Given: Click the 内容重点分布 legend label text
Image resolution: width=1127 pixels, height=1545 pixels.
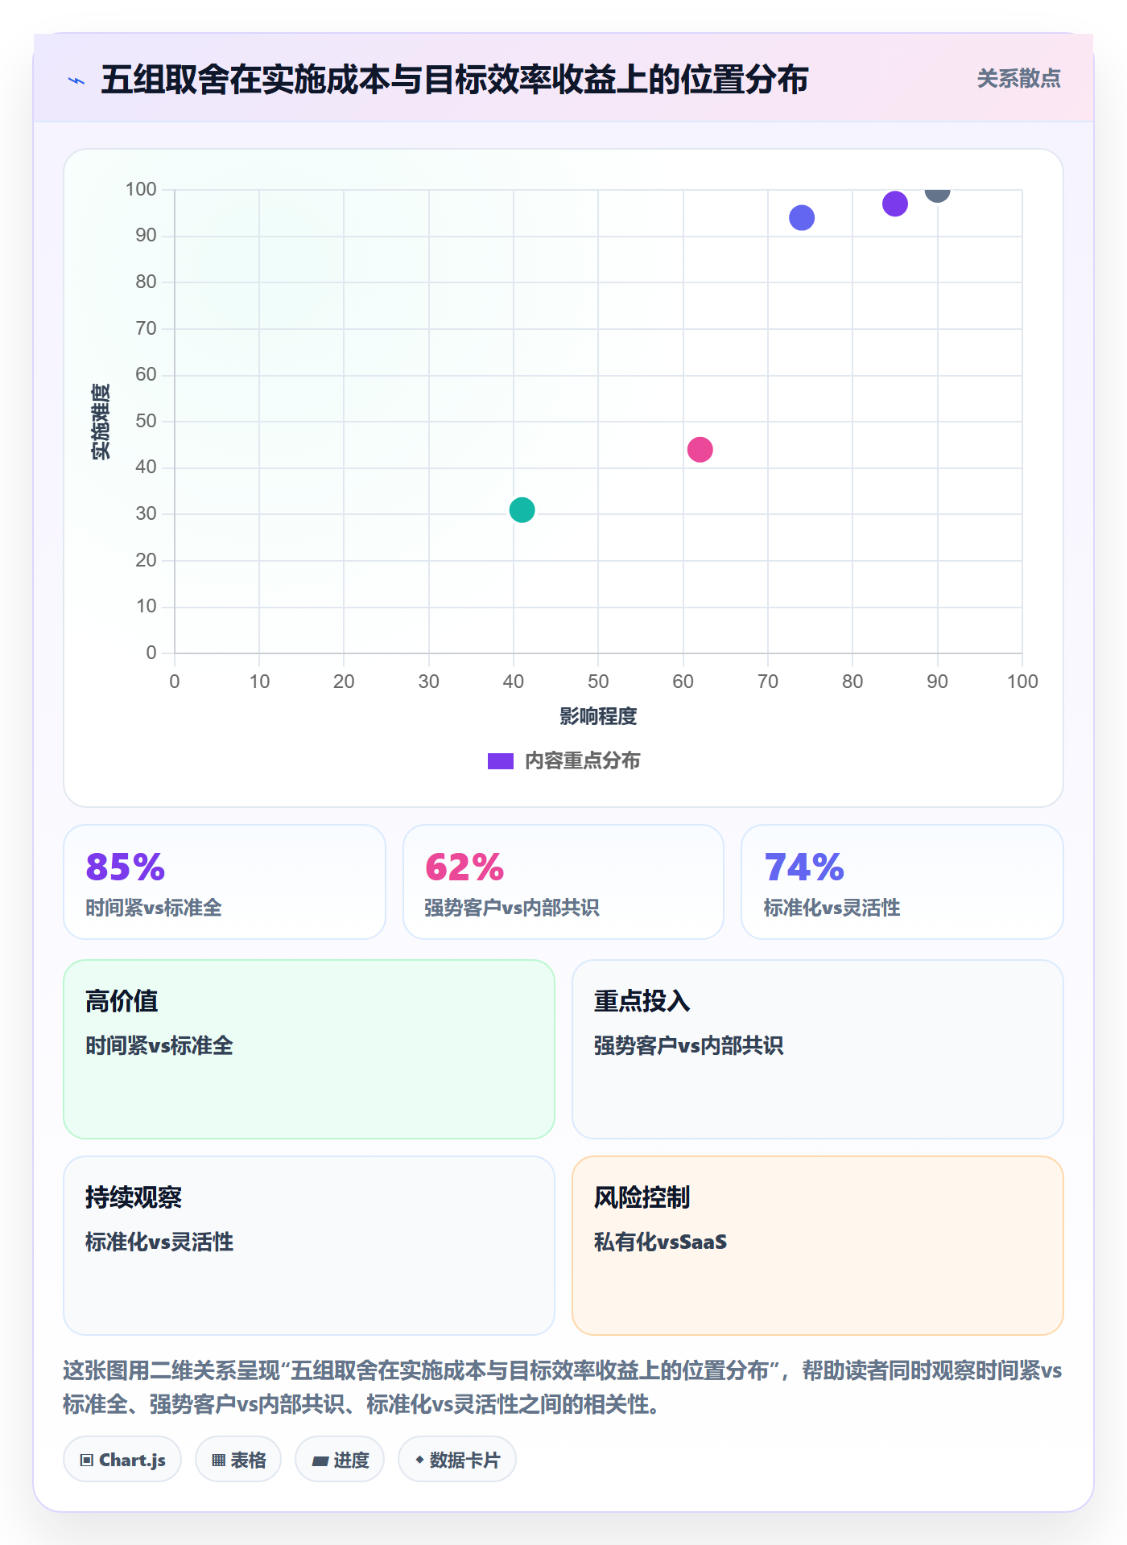Looking at the screenshot, I should click(x=582, y=761).
